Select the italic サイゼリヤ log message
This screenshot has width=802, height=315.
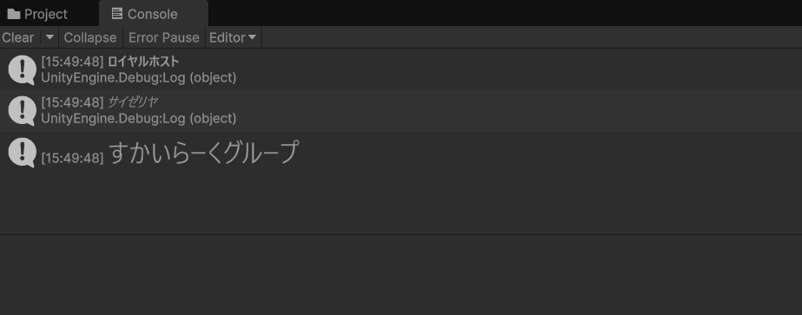click(x=133, y=102)
